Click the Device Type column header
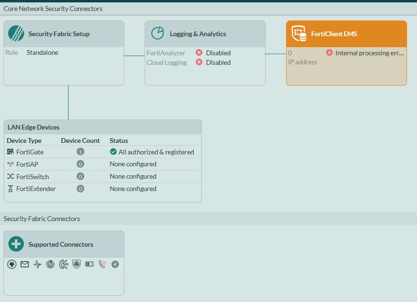Image resolution: width=417 pixels, height=302 pixels. pyautogui.click(x=24, y=141)
